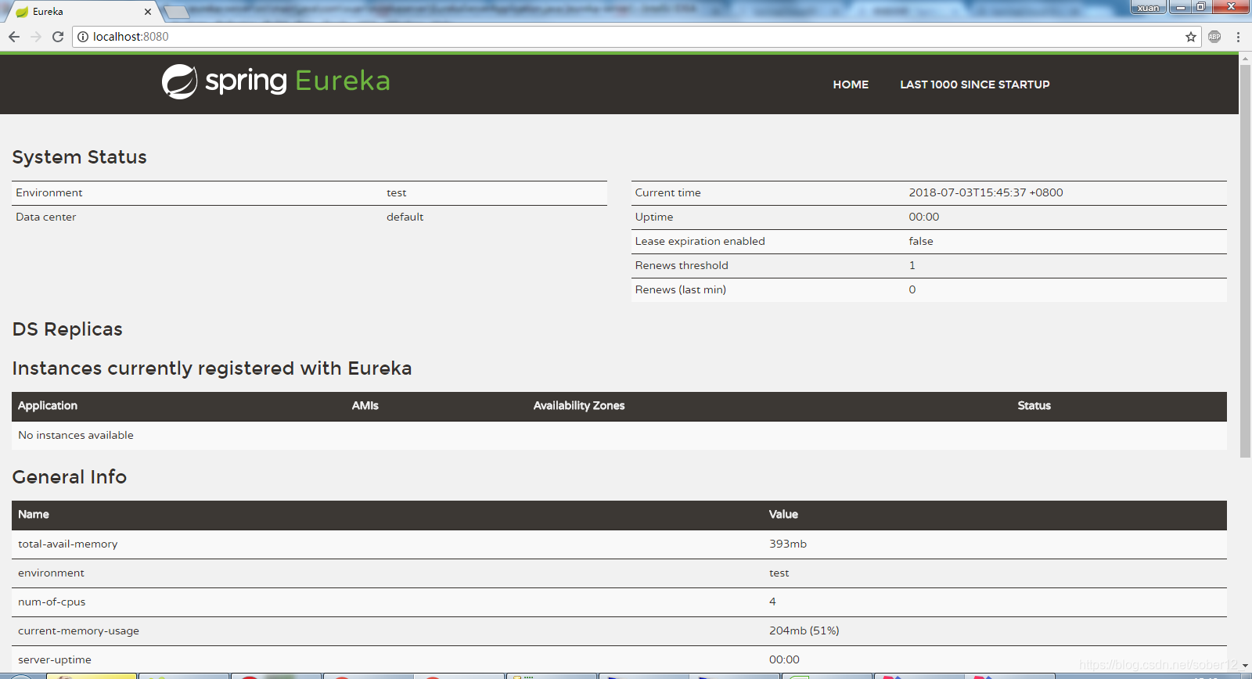
Task: Click the System Status heading
Action: pyautogui.click(x=79, y=157)
